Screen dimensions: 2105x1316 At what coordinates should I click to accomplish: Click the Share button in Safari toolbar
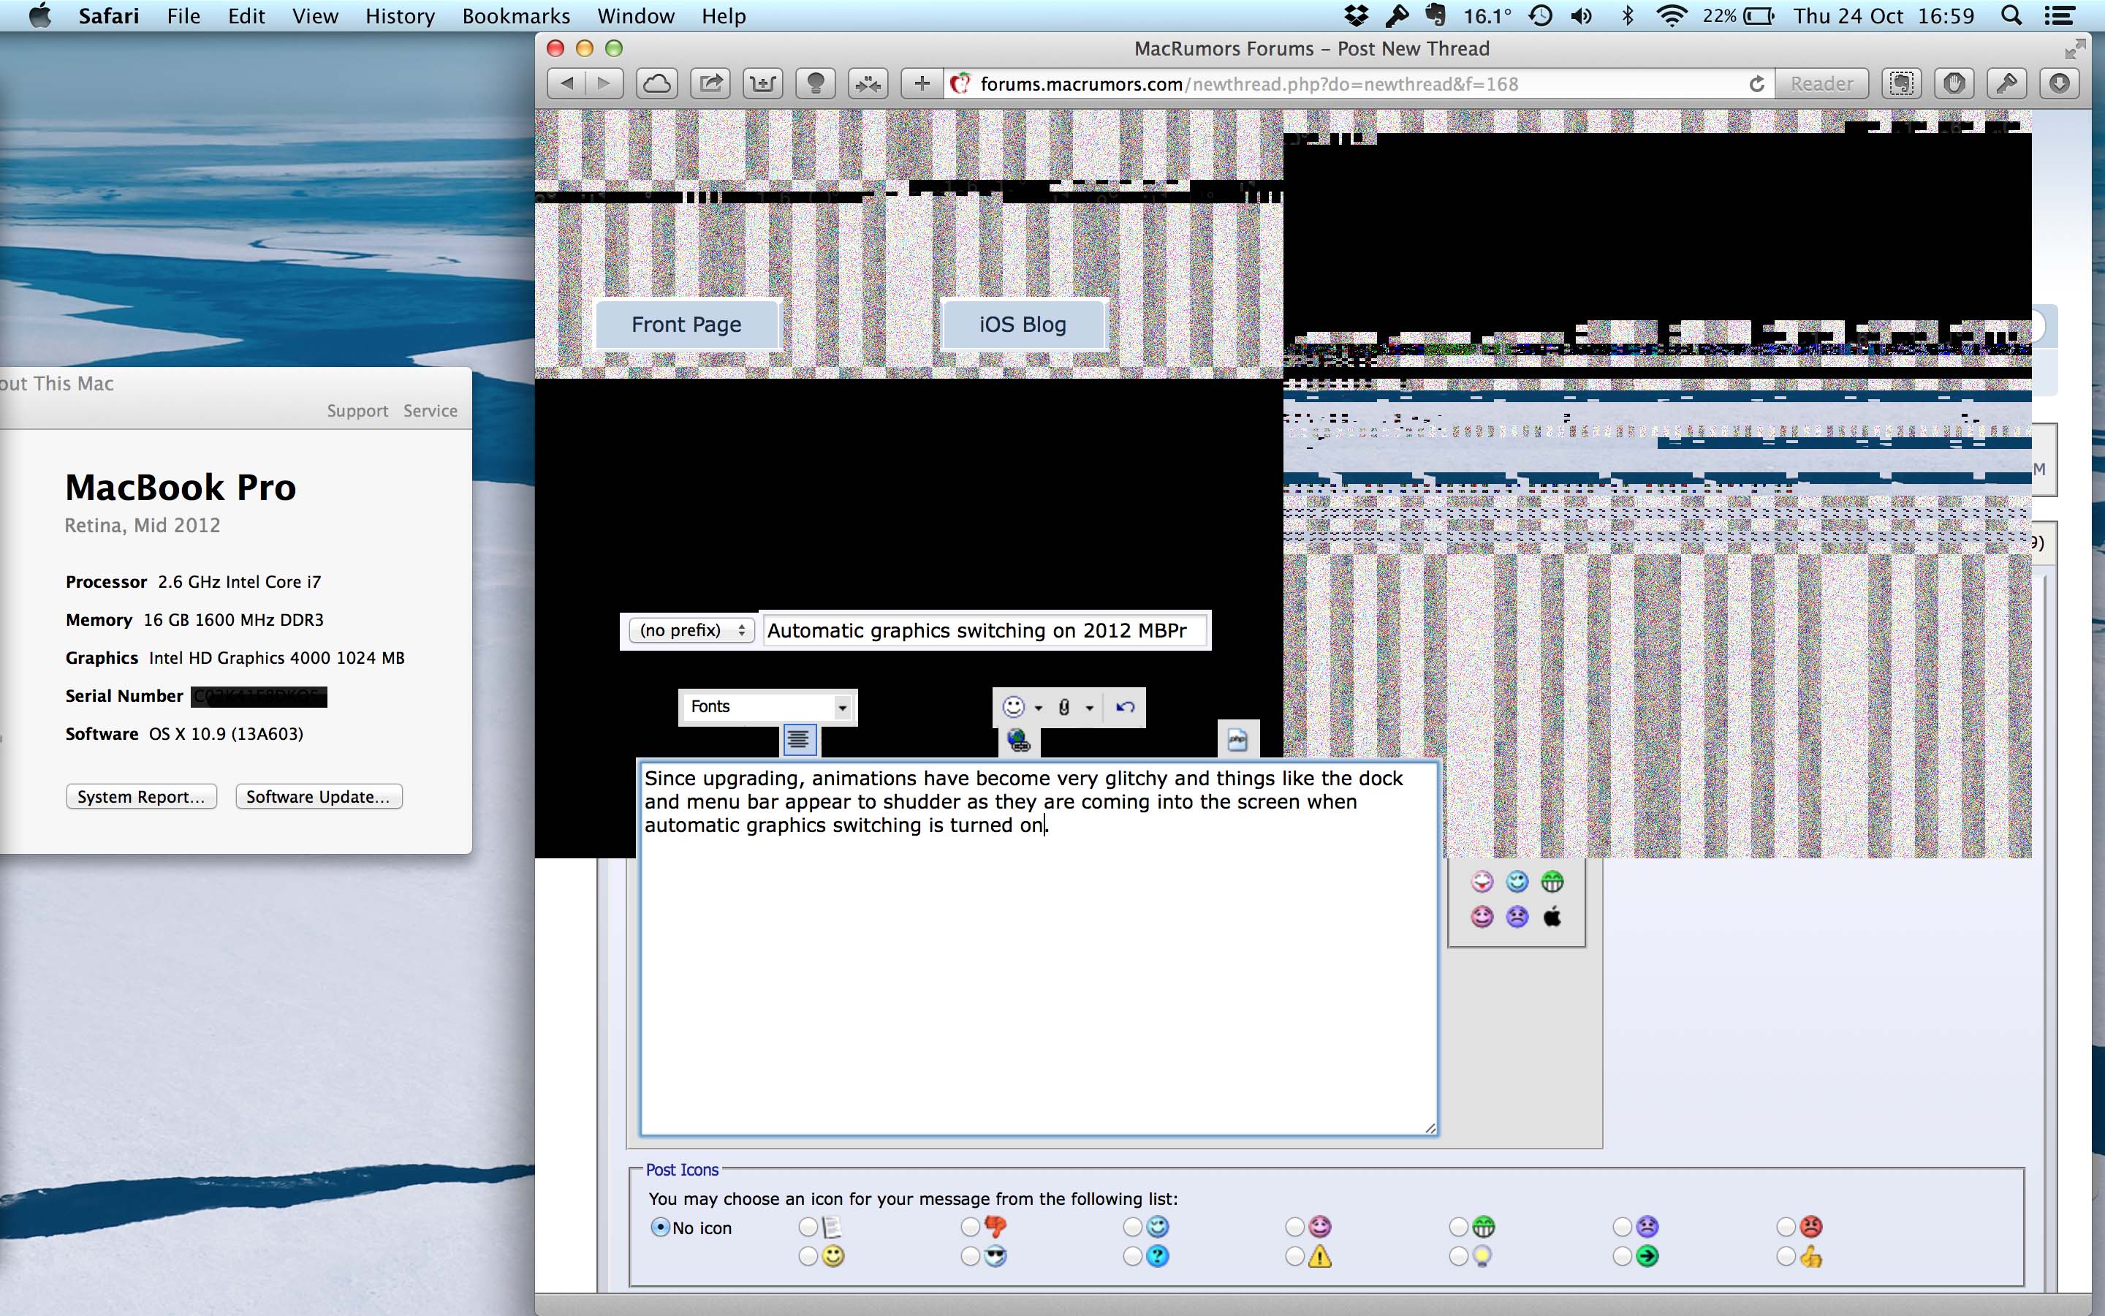coord(710,83)
